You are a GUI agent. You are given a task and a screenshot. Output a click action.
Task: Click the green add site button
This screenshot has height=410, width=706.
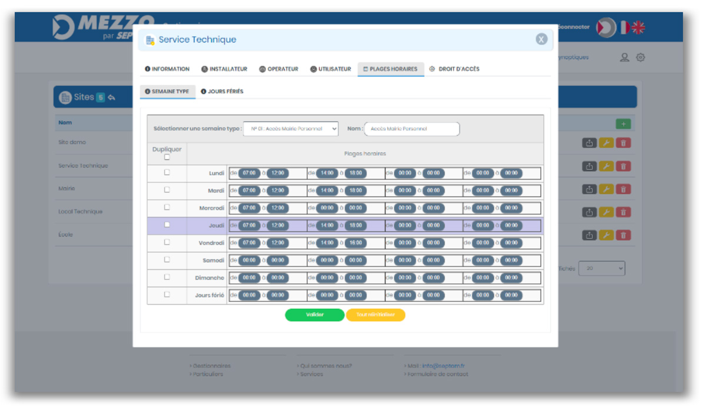pos(623,124)
